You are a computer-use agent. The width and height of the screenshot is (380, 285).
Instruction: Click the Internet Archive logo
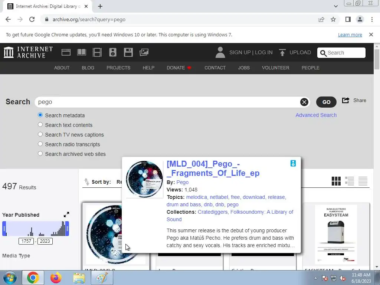click(28, 52)
